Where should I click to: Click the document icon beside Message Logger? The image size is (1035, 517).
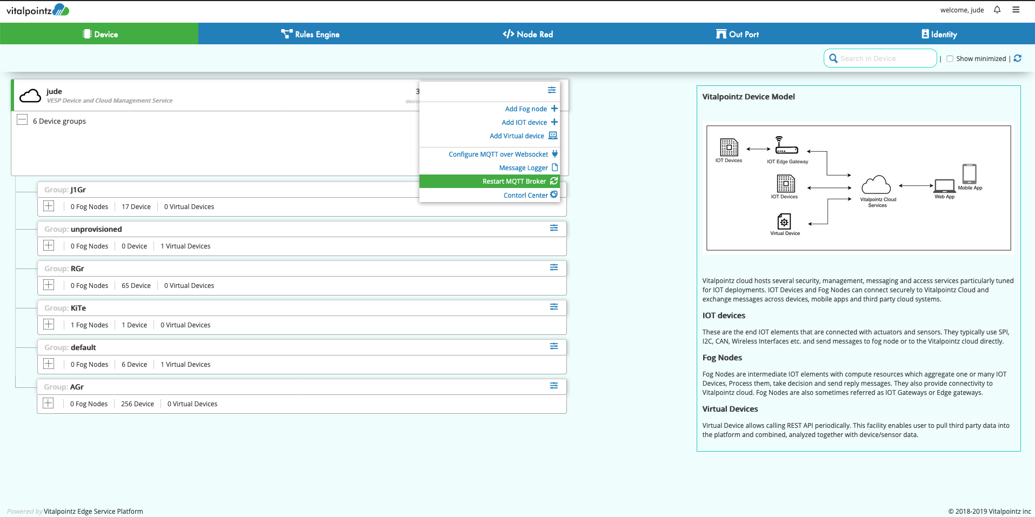pyautogui.click(x=555, y=167)
